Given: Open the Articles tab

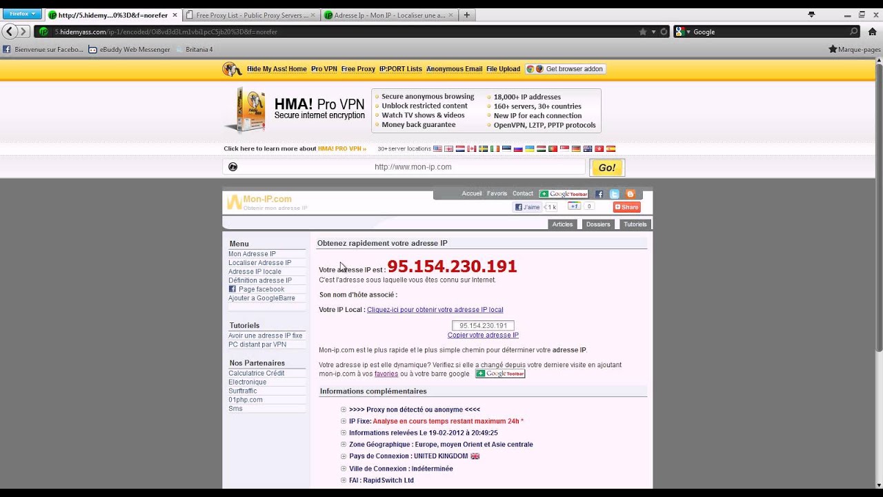Looking at the screenshot, I should point(562,224).
